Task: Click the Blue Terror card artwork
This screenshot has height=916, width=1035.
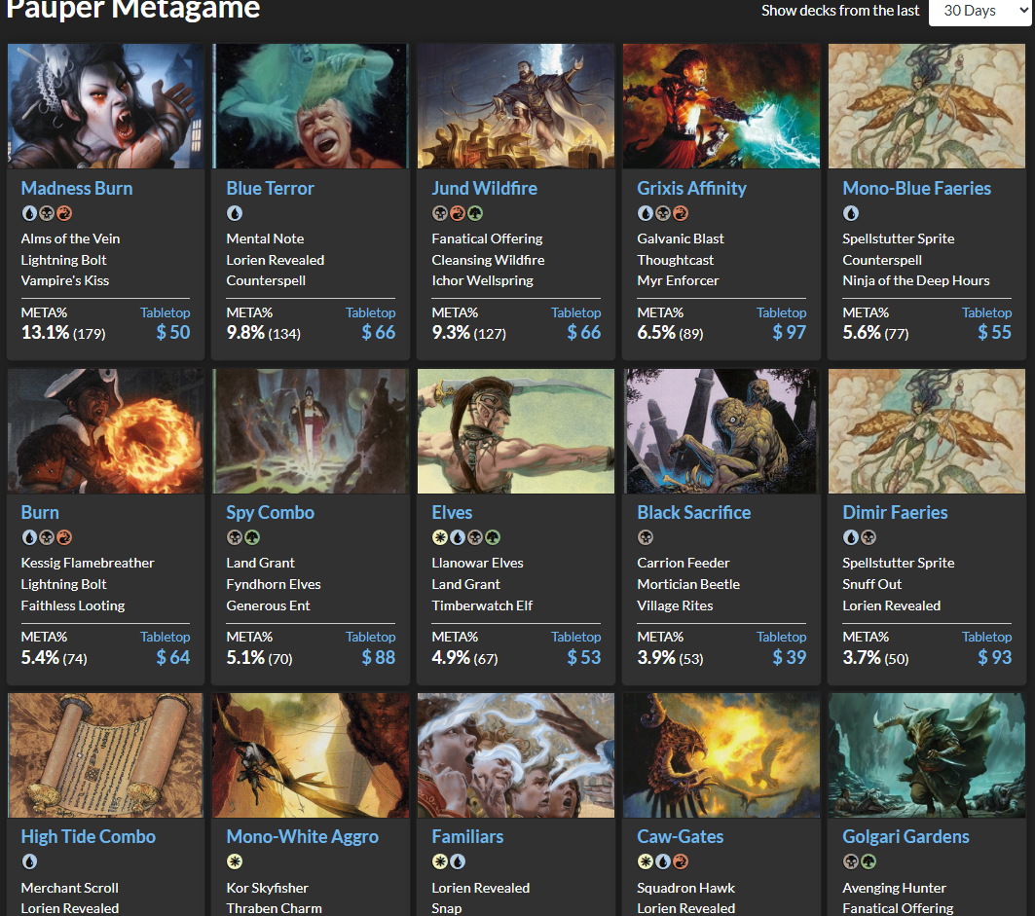Action: tap(311, 105)
